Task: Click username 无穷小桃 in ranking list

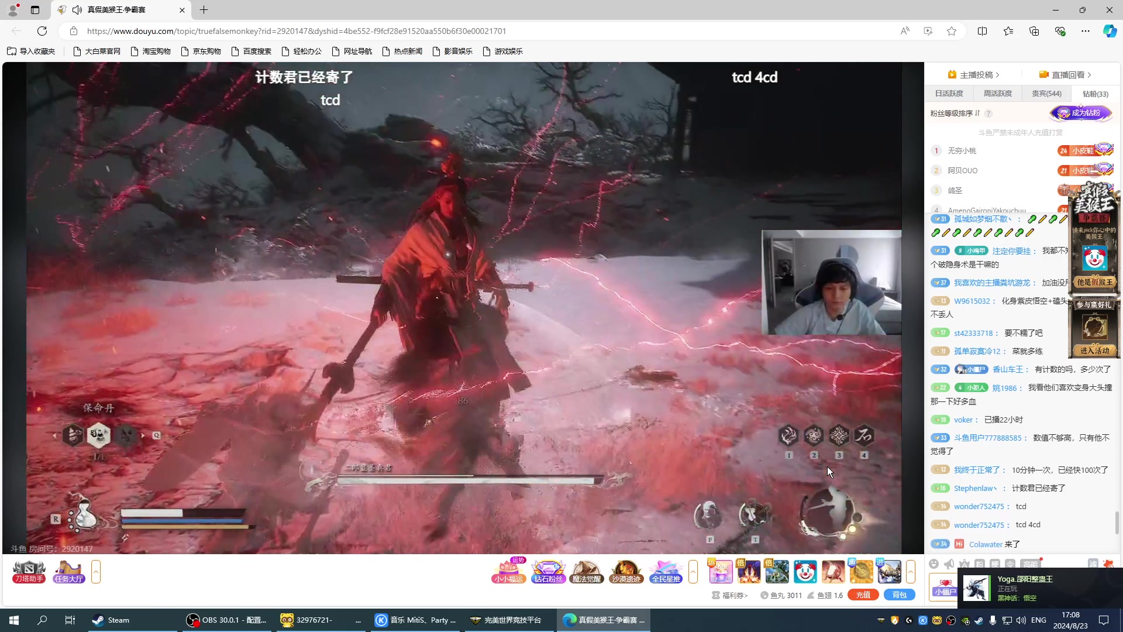Action: [x=962, y=151]
